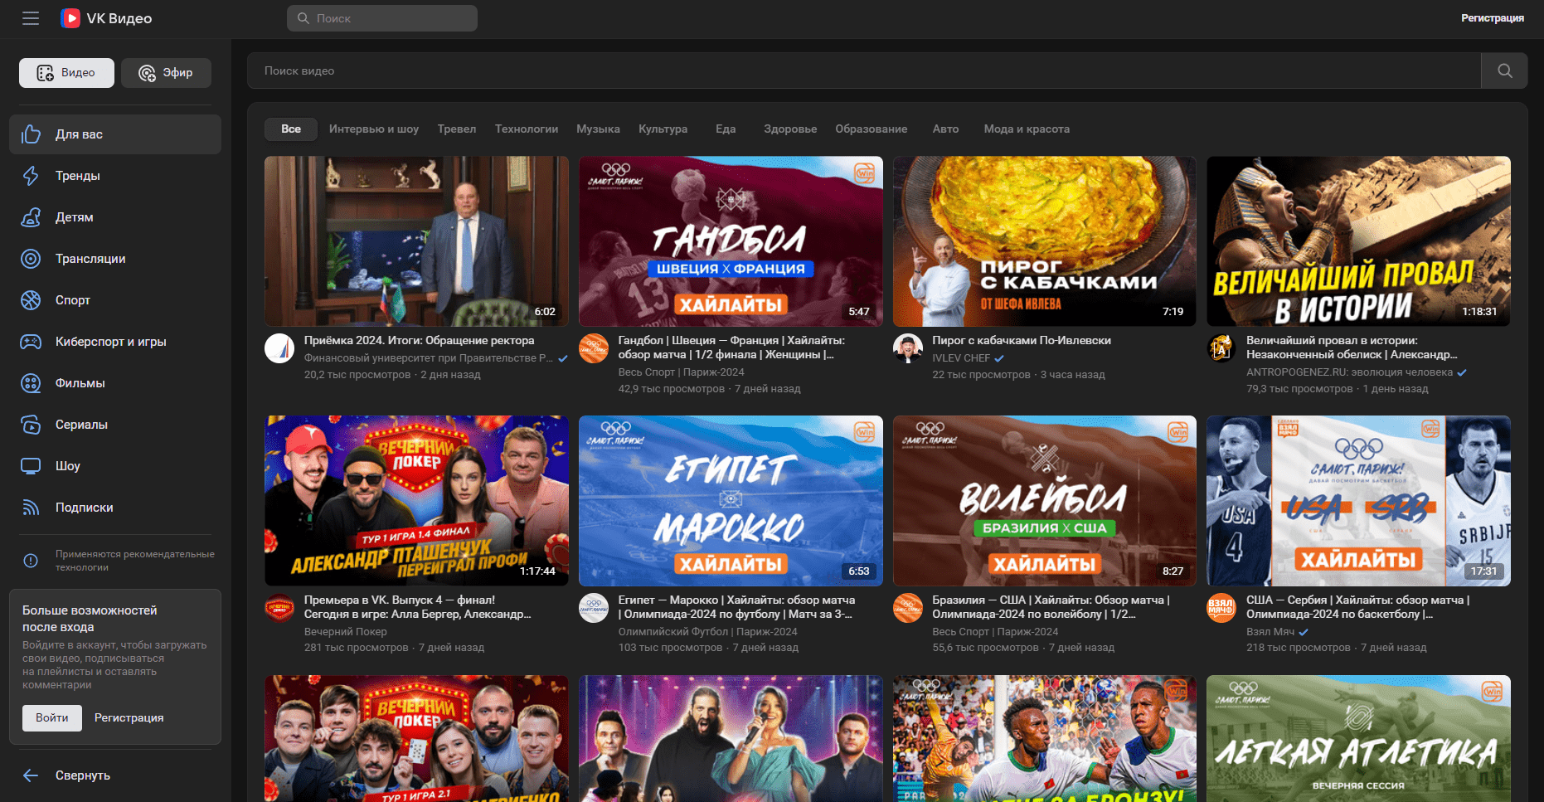Image resolution: width=1544 pixels, height=802 pixels.
Task: Open the Трансляции section
Action: coord(90,259)
